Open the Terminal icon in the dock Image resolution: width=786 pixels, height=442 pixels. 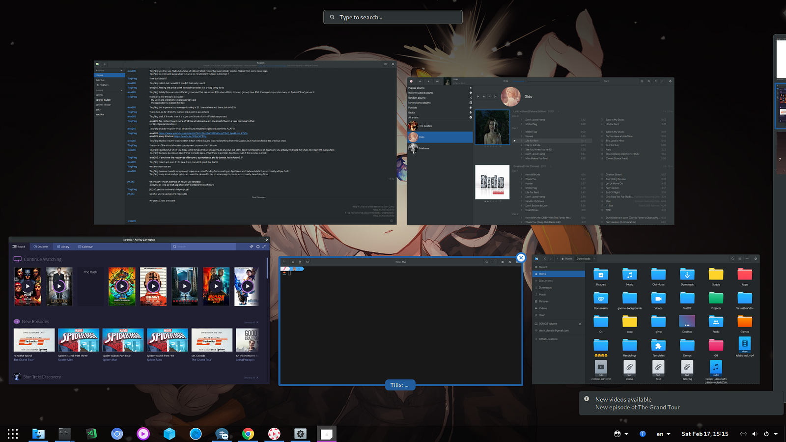pyautogui.click(x=64, y=434)
